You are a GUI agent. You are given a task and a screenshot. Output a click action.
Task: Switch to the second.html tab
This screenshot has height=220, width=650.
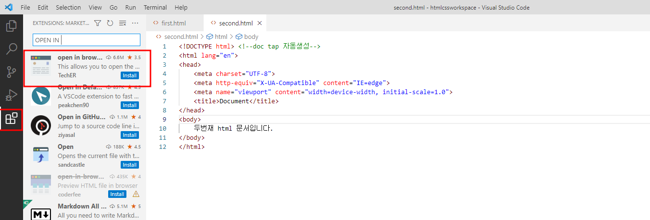[235, 23]
